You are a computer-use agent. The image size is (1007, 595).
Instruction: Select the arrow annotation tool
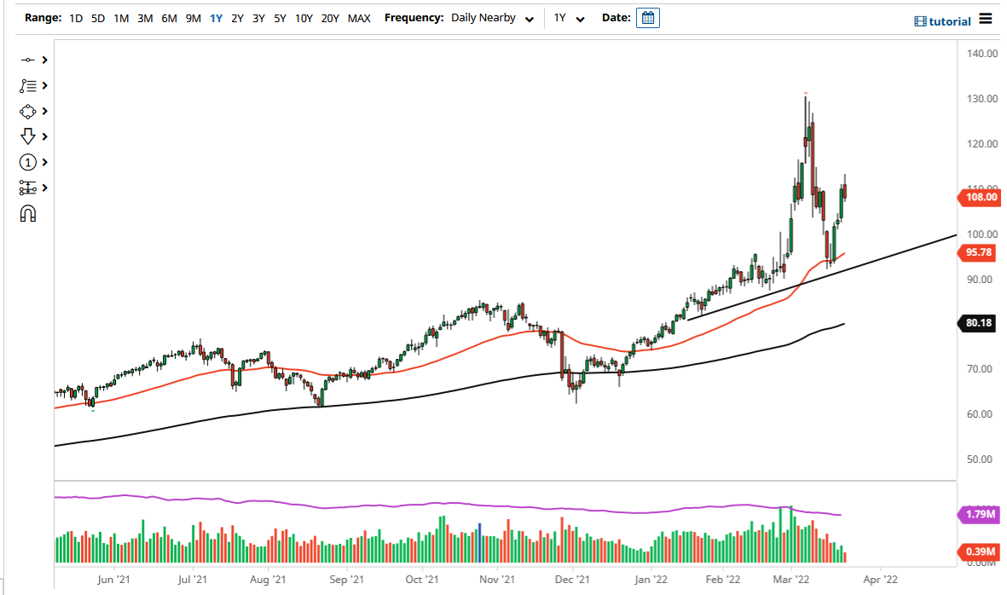27,136
